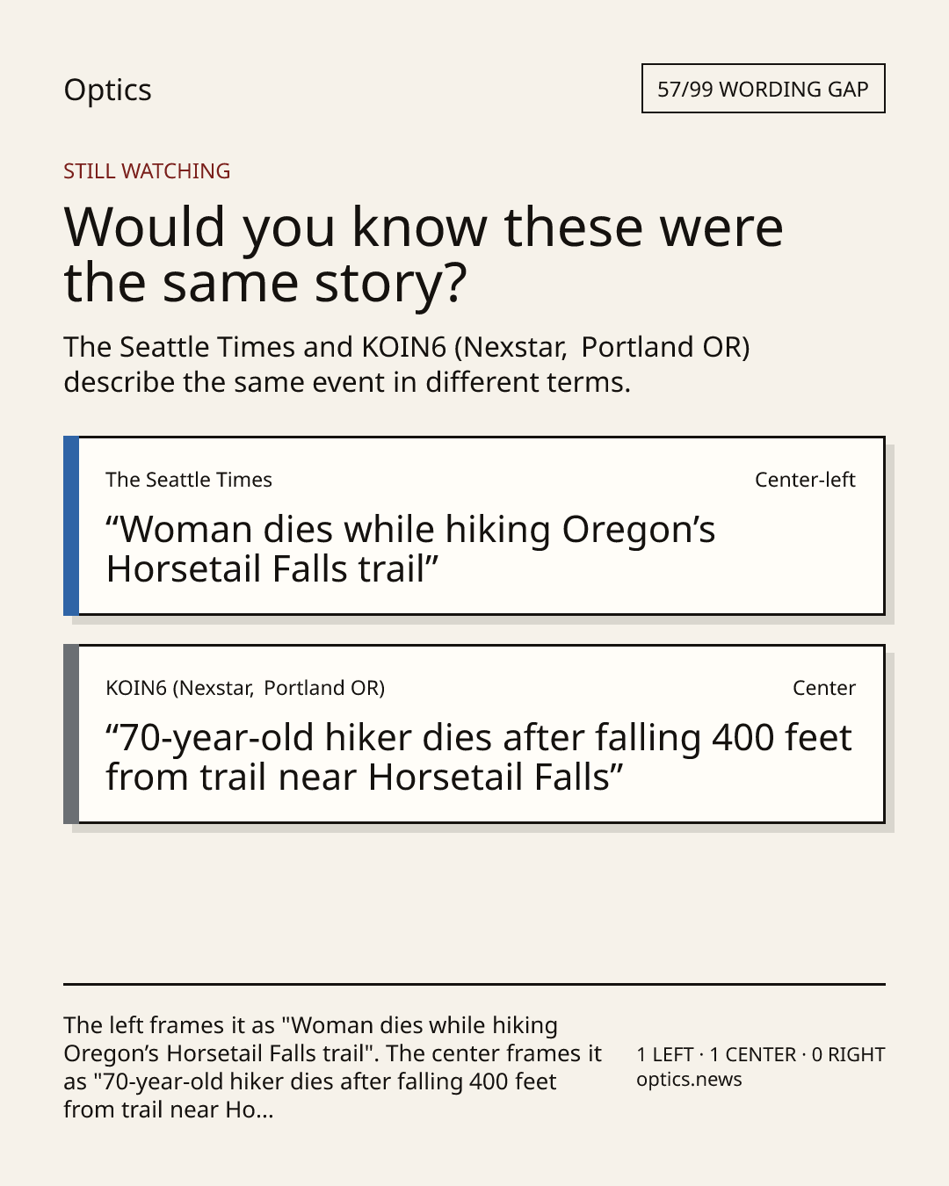The height and width of the screenshot is (1186, 949).
Task: Click "Woman dies while hiking" headline text
Action: click(x=410, y=549)
